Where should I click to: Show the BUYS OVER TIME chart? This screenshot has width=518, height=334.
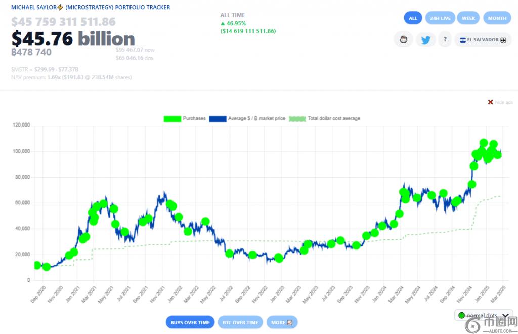190,322
